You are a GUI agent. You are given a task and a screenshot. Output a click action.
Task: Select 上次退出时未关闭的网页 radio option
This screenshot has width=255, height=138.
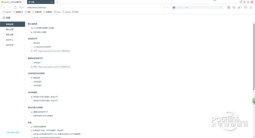pos(32,47)
